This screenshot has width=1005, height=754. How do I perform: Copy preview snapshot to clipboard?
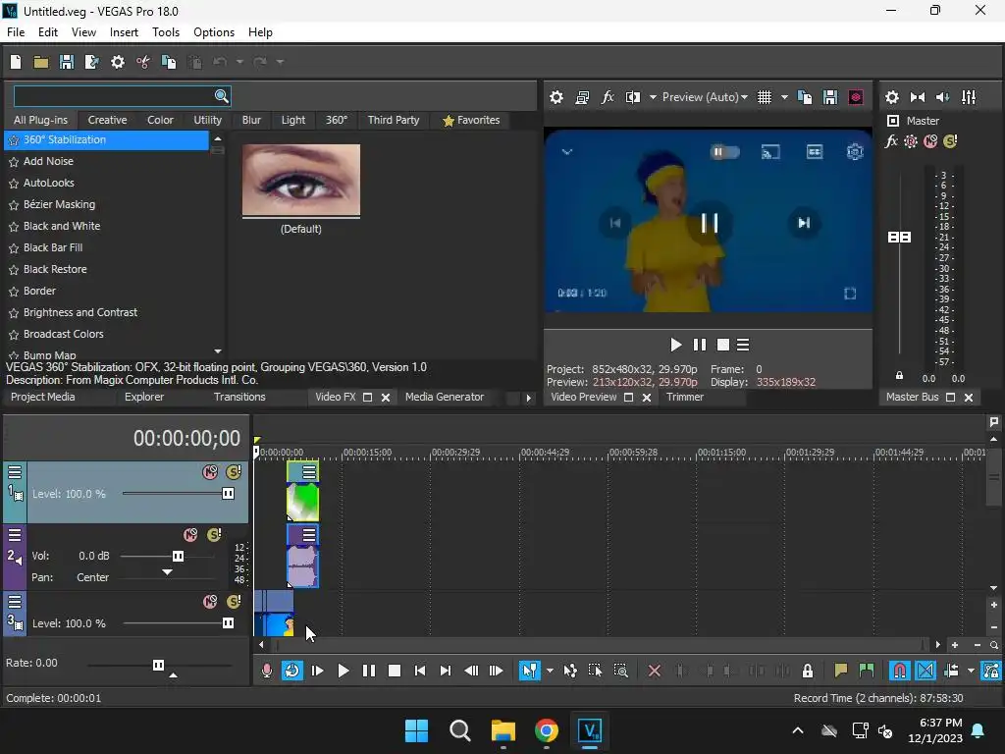[805, 97]
